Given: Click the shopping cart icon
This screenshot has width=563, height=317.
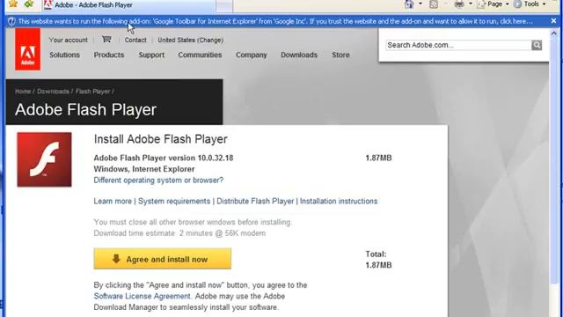Looking at the screenshot, I should pos(106,39).
